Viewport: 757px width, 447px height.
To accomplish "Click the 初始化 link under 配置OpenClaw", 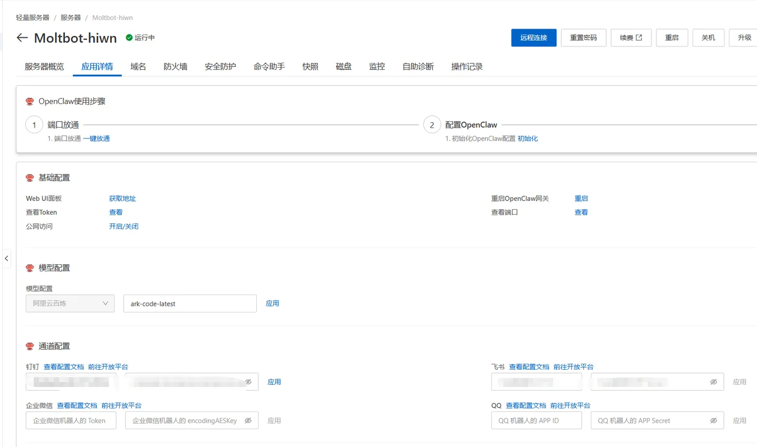I will click(528, 138).
